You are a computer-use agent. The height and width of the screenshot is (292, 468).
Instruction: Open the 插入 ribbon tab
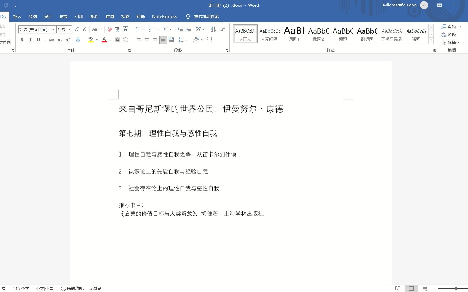click(x=17, y=17)
